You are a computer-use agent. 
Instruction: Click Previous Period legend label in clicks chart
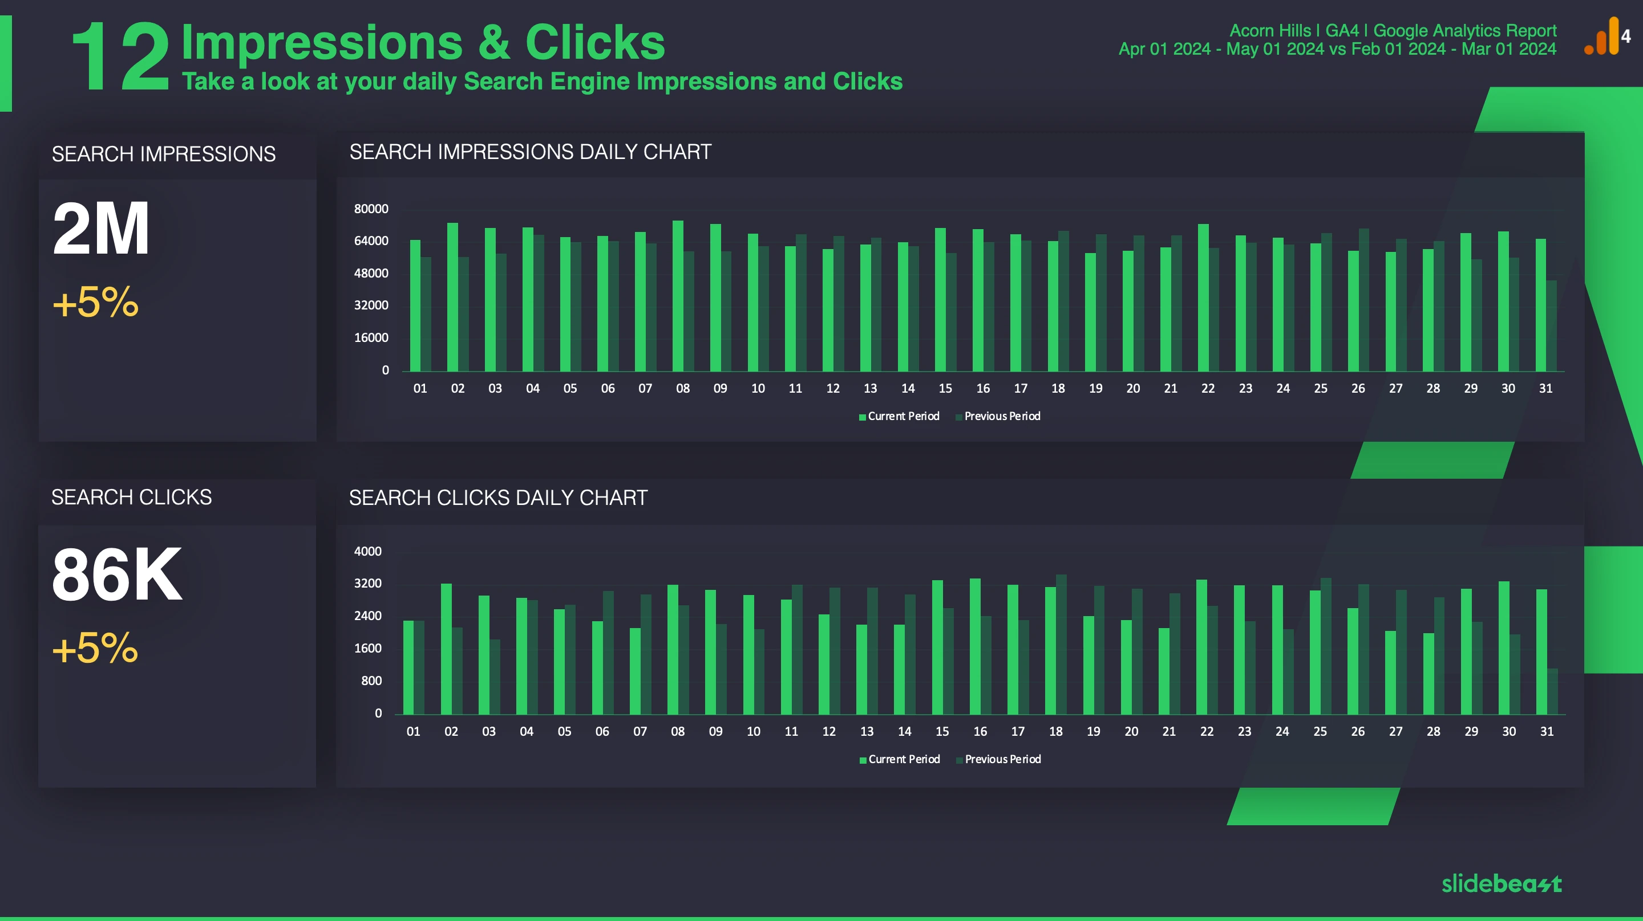1003,759
